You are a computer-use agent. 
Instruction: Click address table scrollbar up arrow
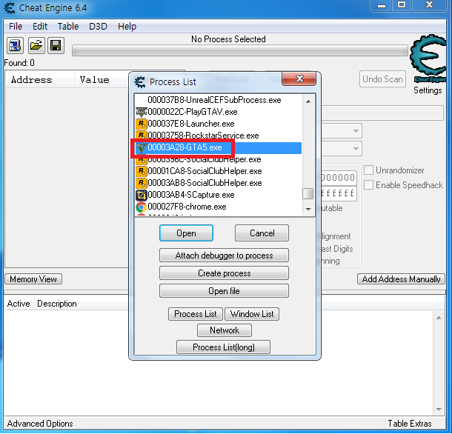439,318
